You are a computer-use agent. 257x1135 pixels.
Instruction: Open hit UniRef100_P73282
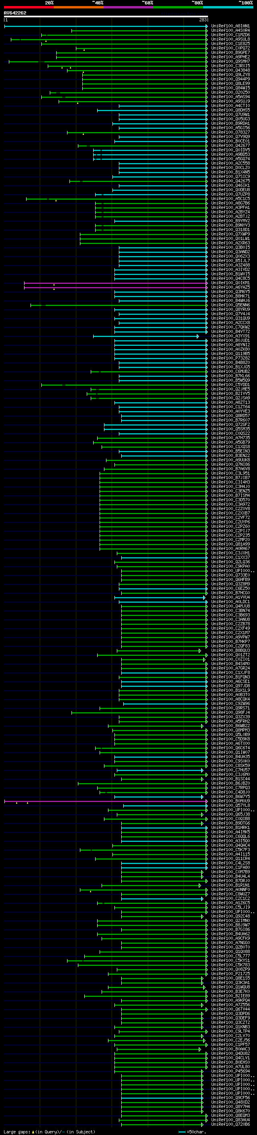coord(230,358)
